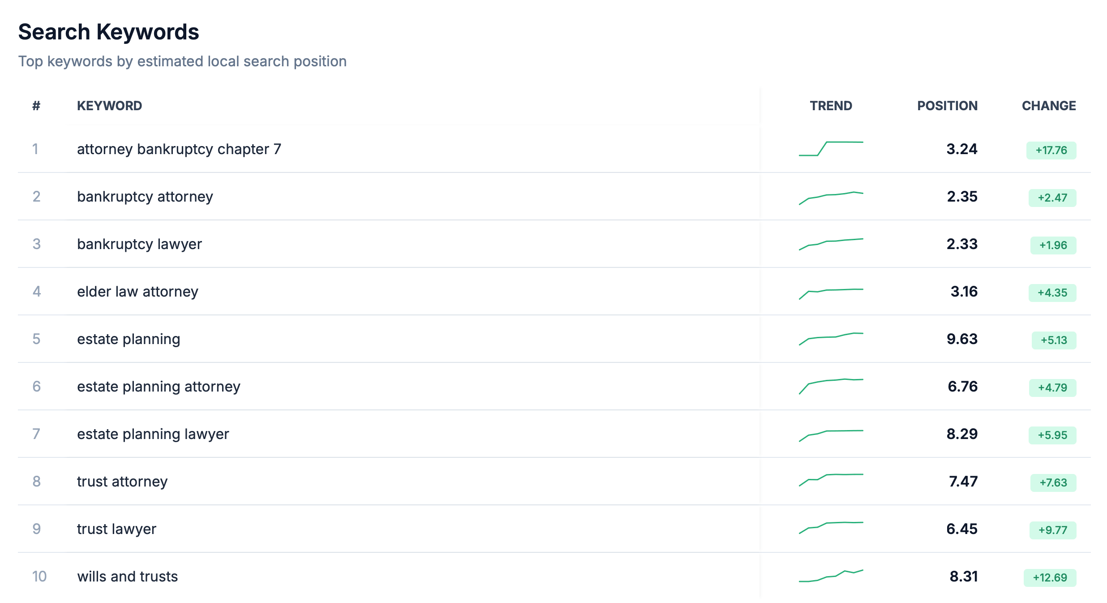Click position value 6.45
The width and height of the screenshot is (1107, 603).
(962, 529)
